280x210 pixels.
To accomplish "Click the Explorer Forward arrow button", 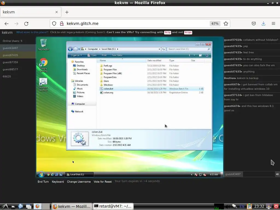I will pyautogui.click(x=75, y=49).
